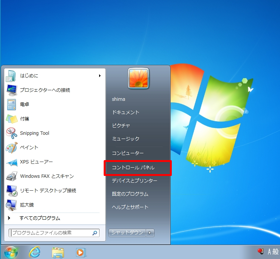
Task: Open コンピューター from the Start menu
Action: (128, 153)
